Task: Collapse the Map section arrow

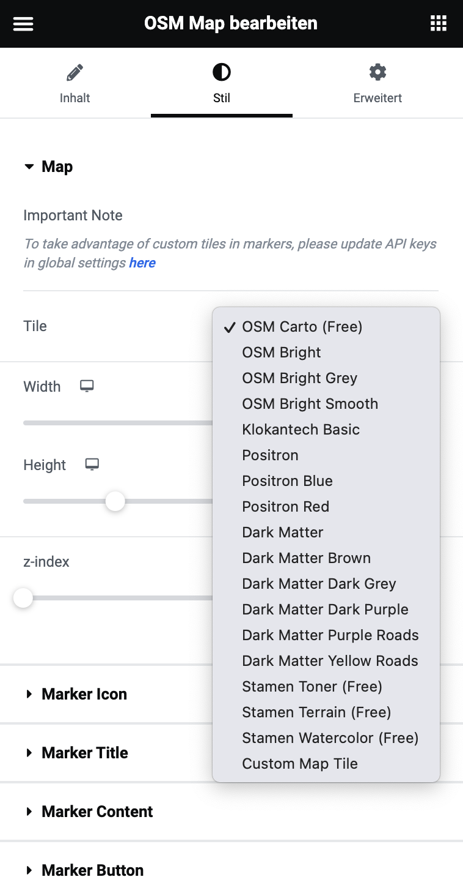Action: (29, 166)
